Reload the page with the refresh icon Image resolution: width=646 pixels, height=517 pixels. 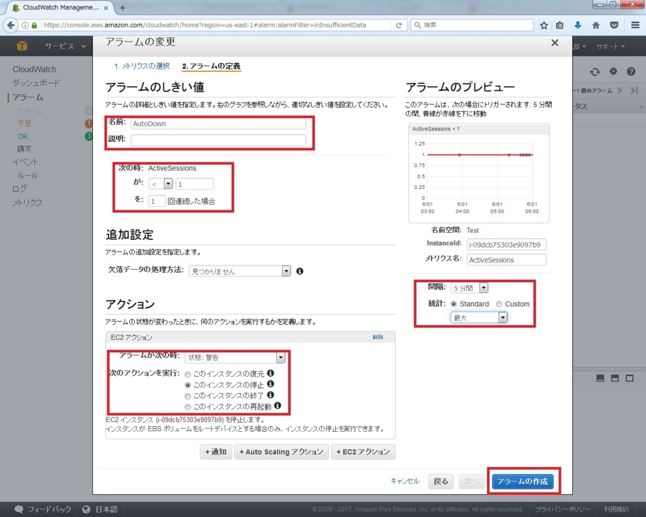(x=399, y=25)
